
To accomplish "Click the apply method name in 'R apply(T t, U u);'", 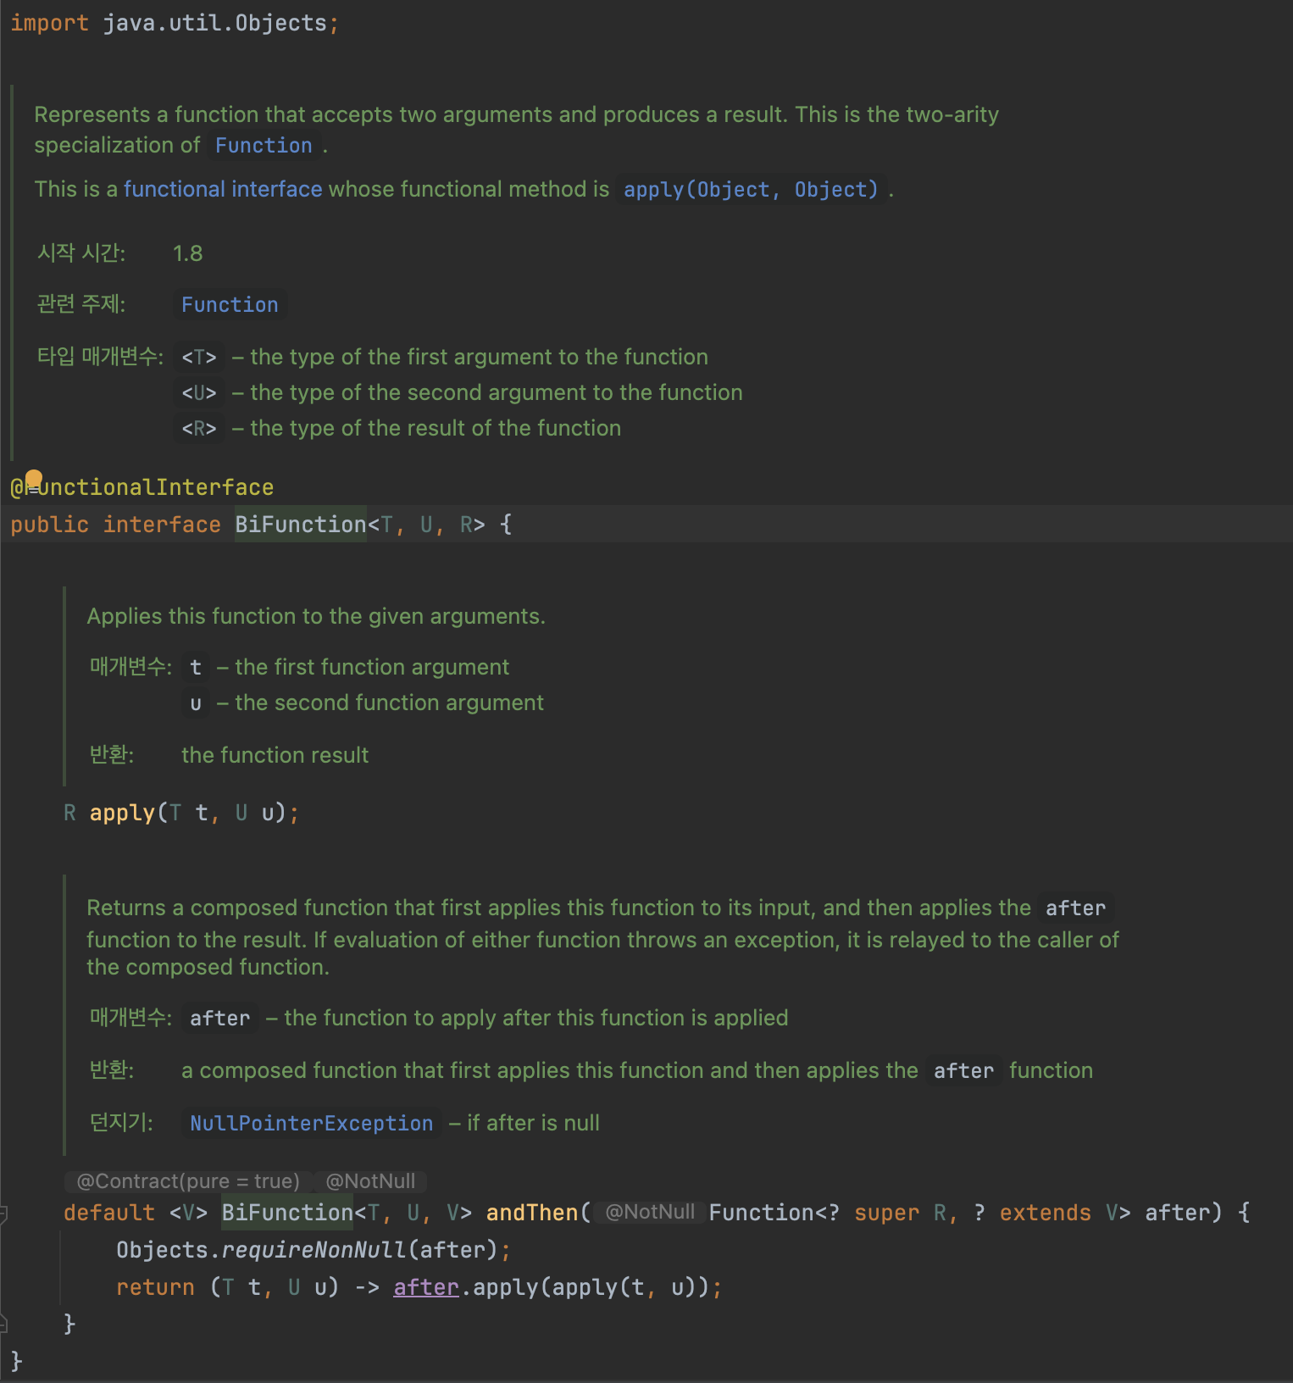I will 122,813.
